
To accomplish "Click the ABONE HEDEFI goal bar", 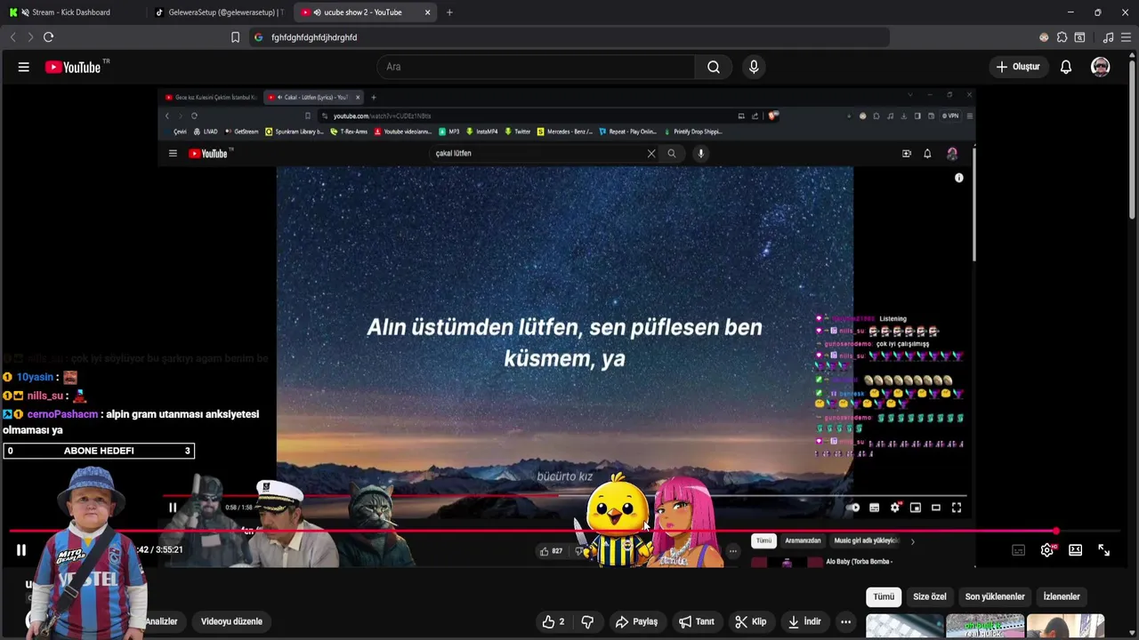I will click(99, 451).
